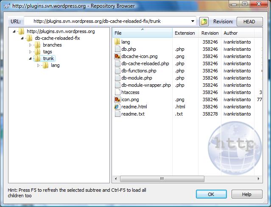
Task: Click the lang folder icon in file list
Action: click(x=117, y=42)
